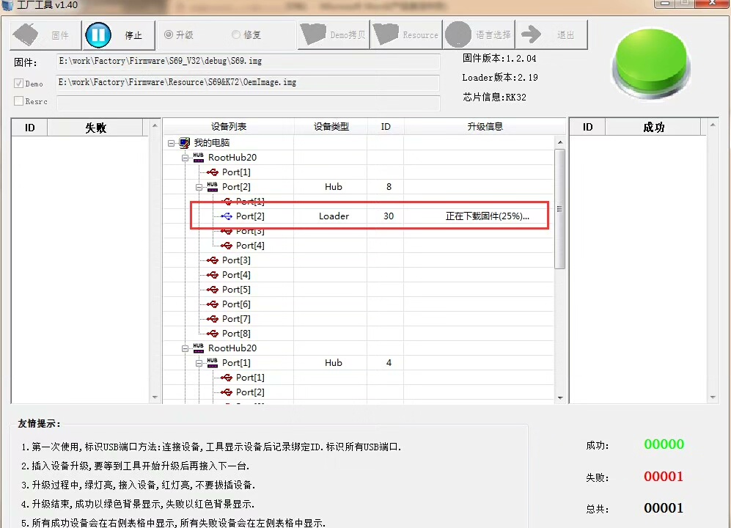The image size is (731, 528).
Task: Click the ID header in device list
Action: [x=386, y=126]
